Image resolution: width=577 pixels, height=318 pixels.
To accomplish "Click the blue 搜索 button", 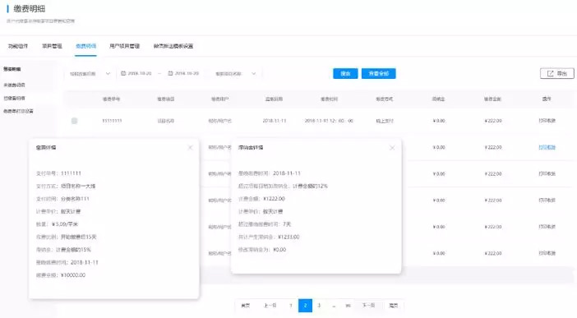I will [x=345, y=74].
